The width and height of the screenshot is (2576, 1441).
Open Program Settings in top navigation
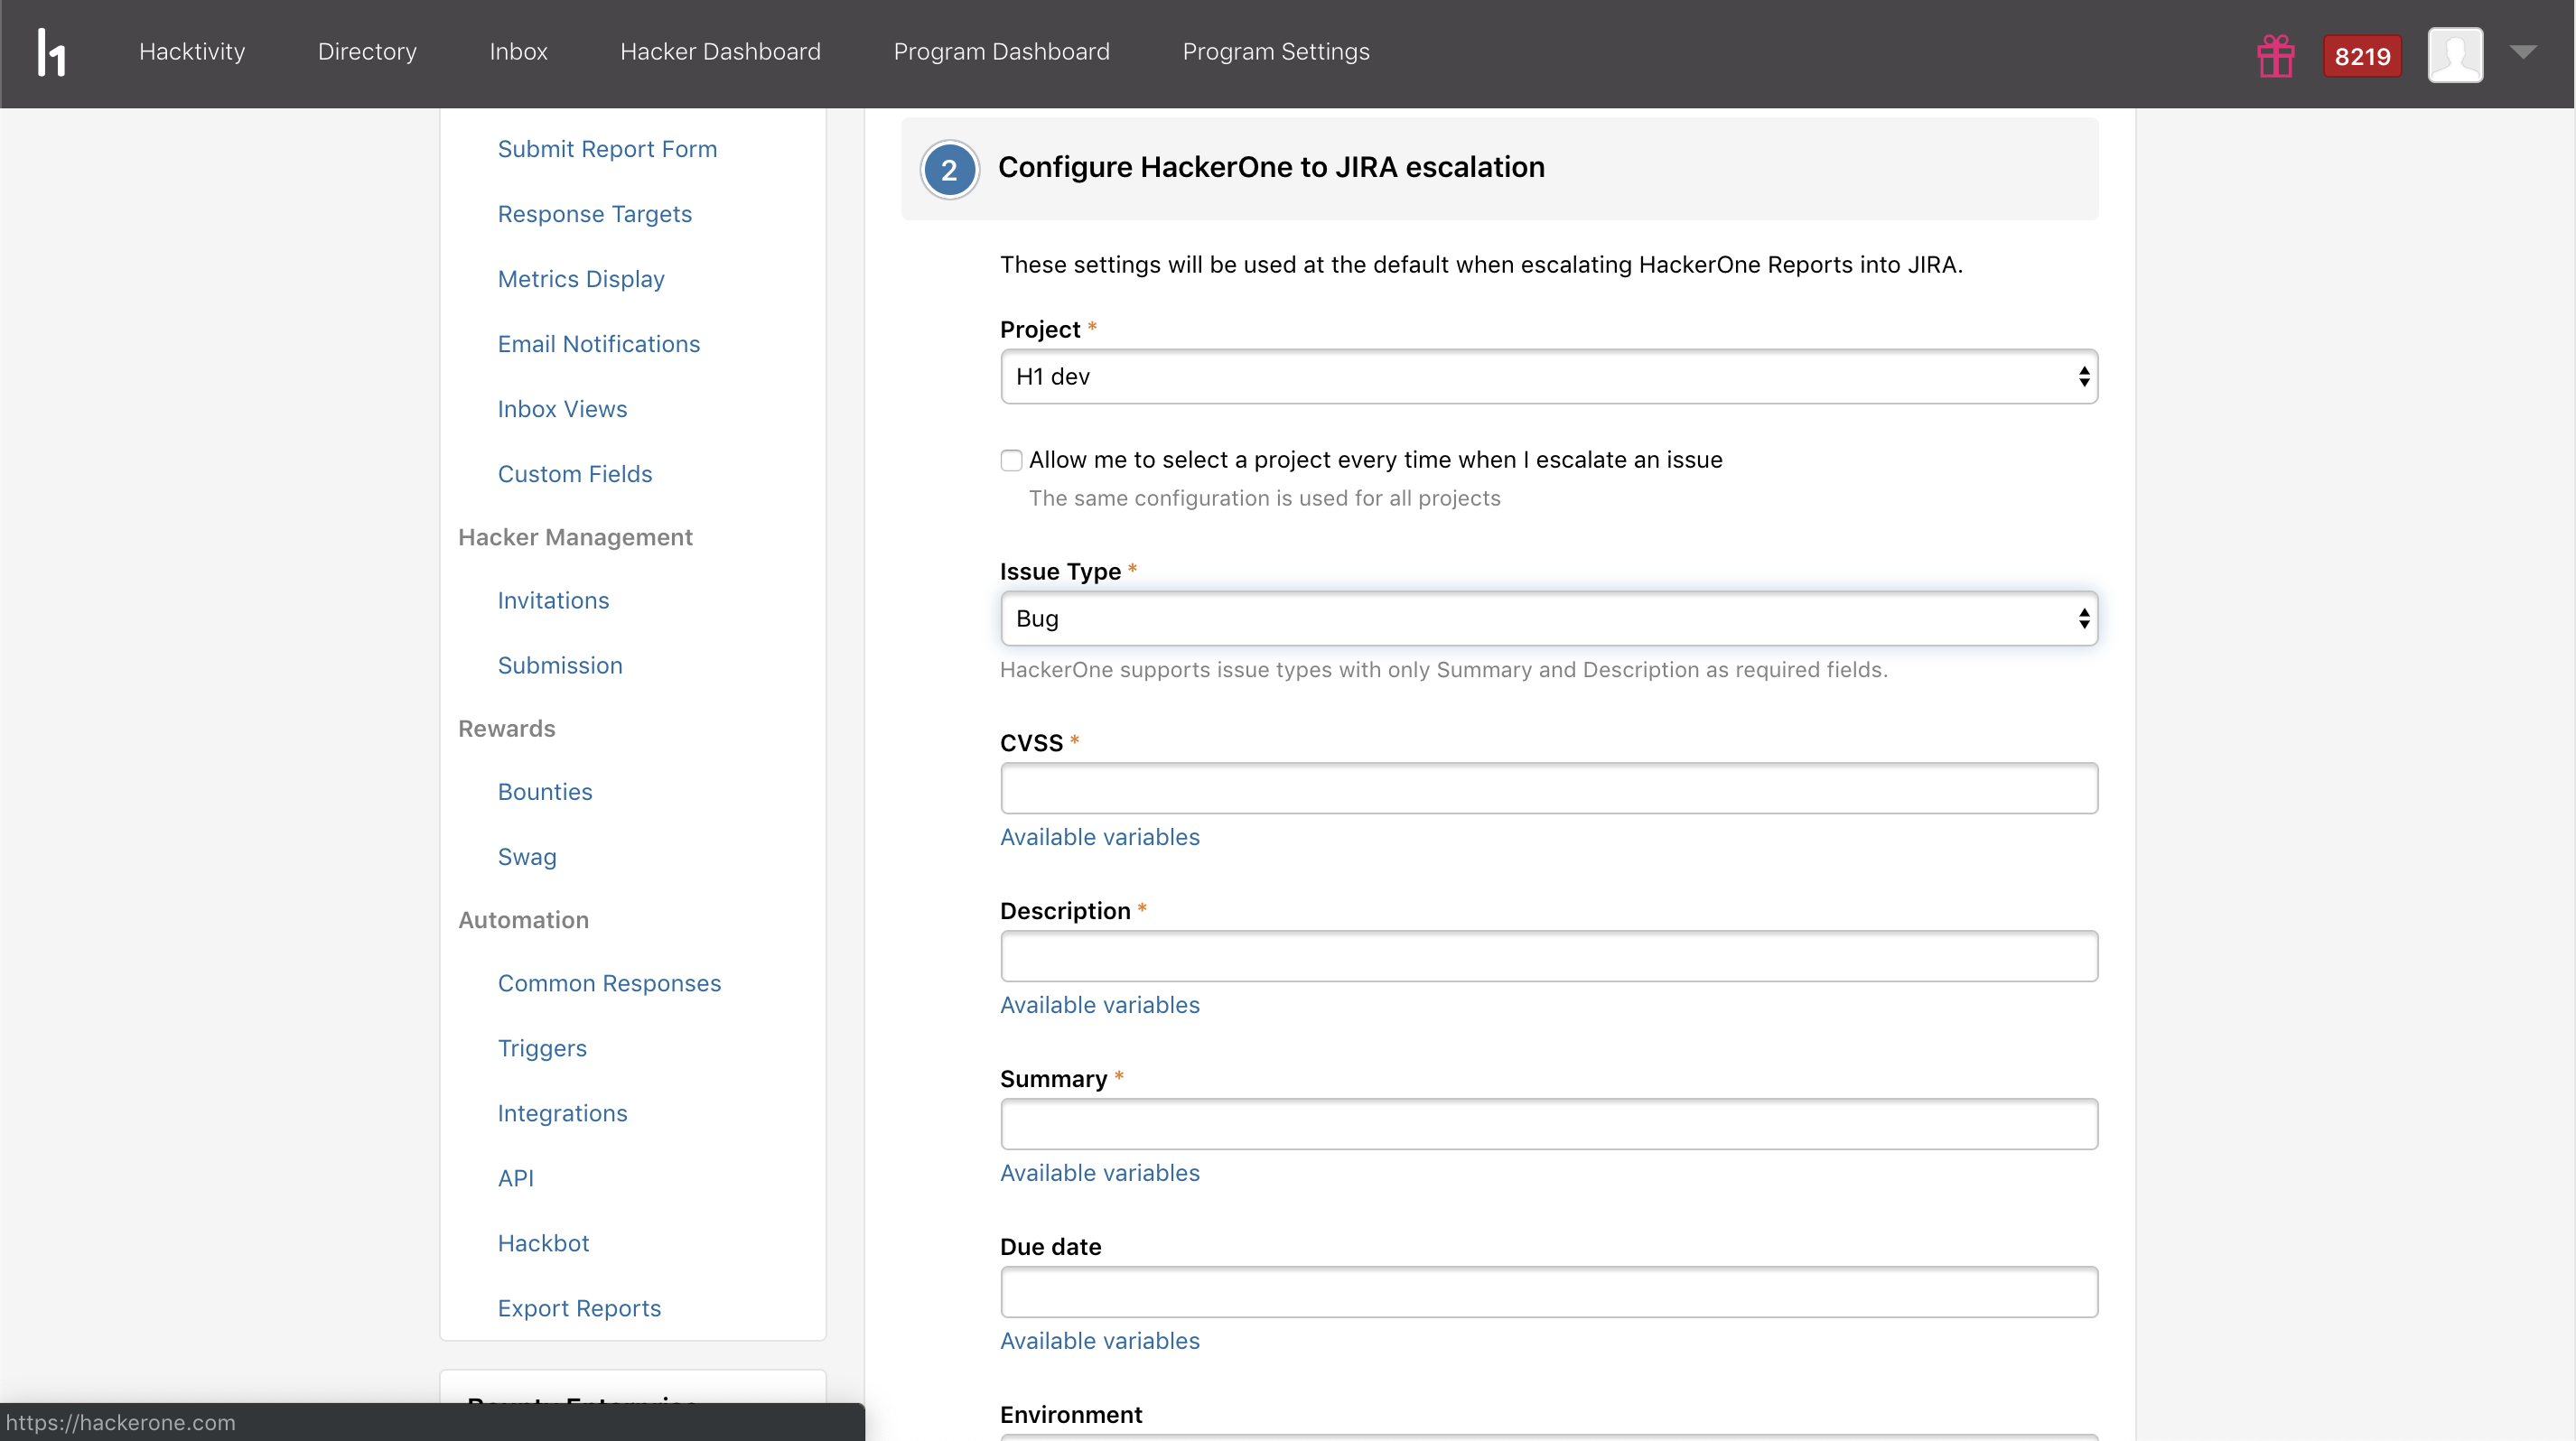pyautogui.click(x=1275, y=52)
